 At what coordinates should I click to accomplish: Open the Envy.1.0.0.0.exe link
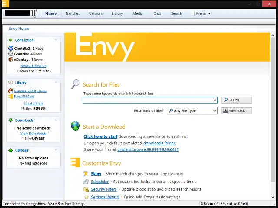coord(24,97)
